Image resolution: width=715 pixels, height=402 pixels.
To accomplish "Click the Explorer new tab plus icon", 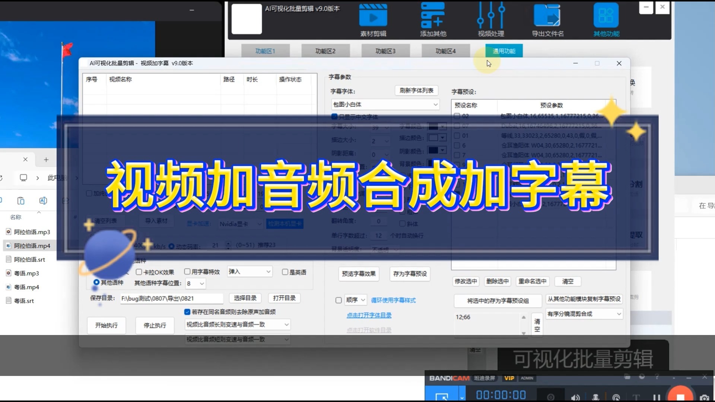I will pyautogui.click(x=46, y=160).
